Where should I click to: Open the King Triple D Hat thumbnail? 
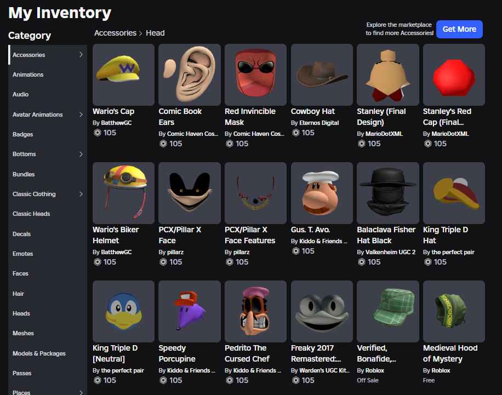[454, 193]
